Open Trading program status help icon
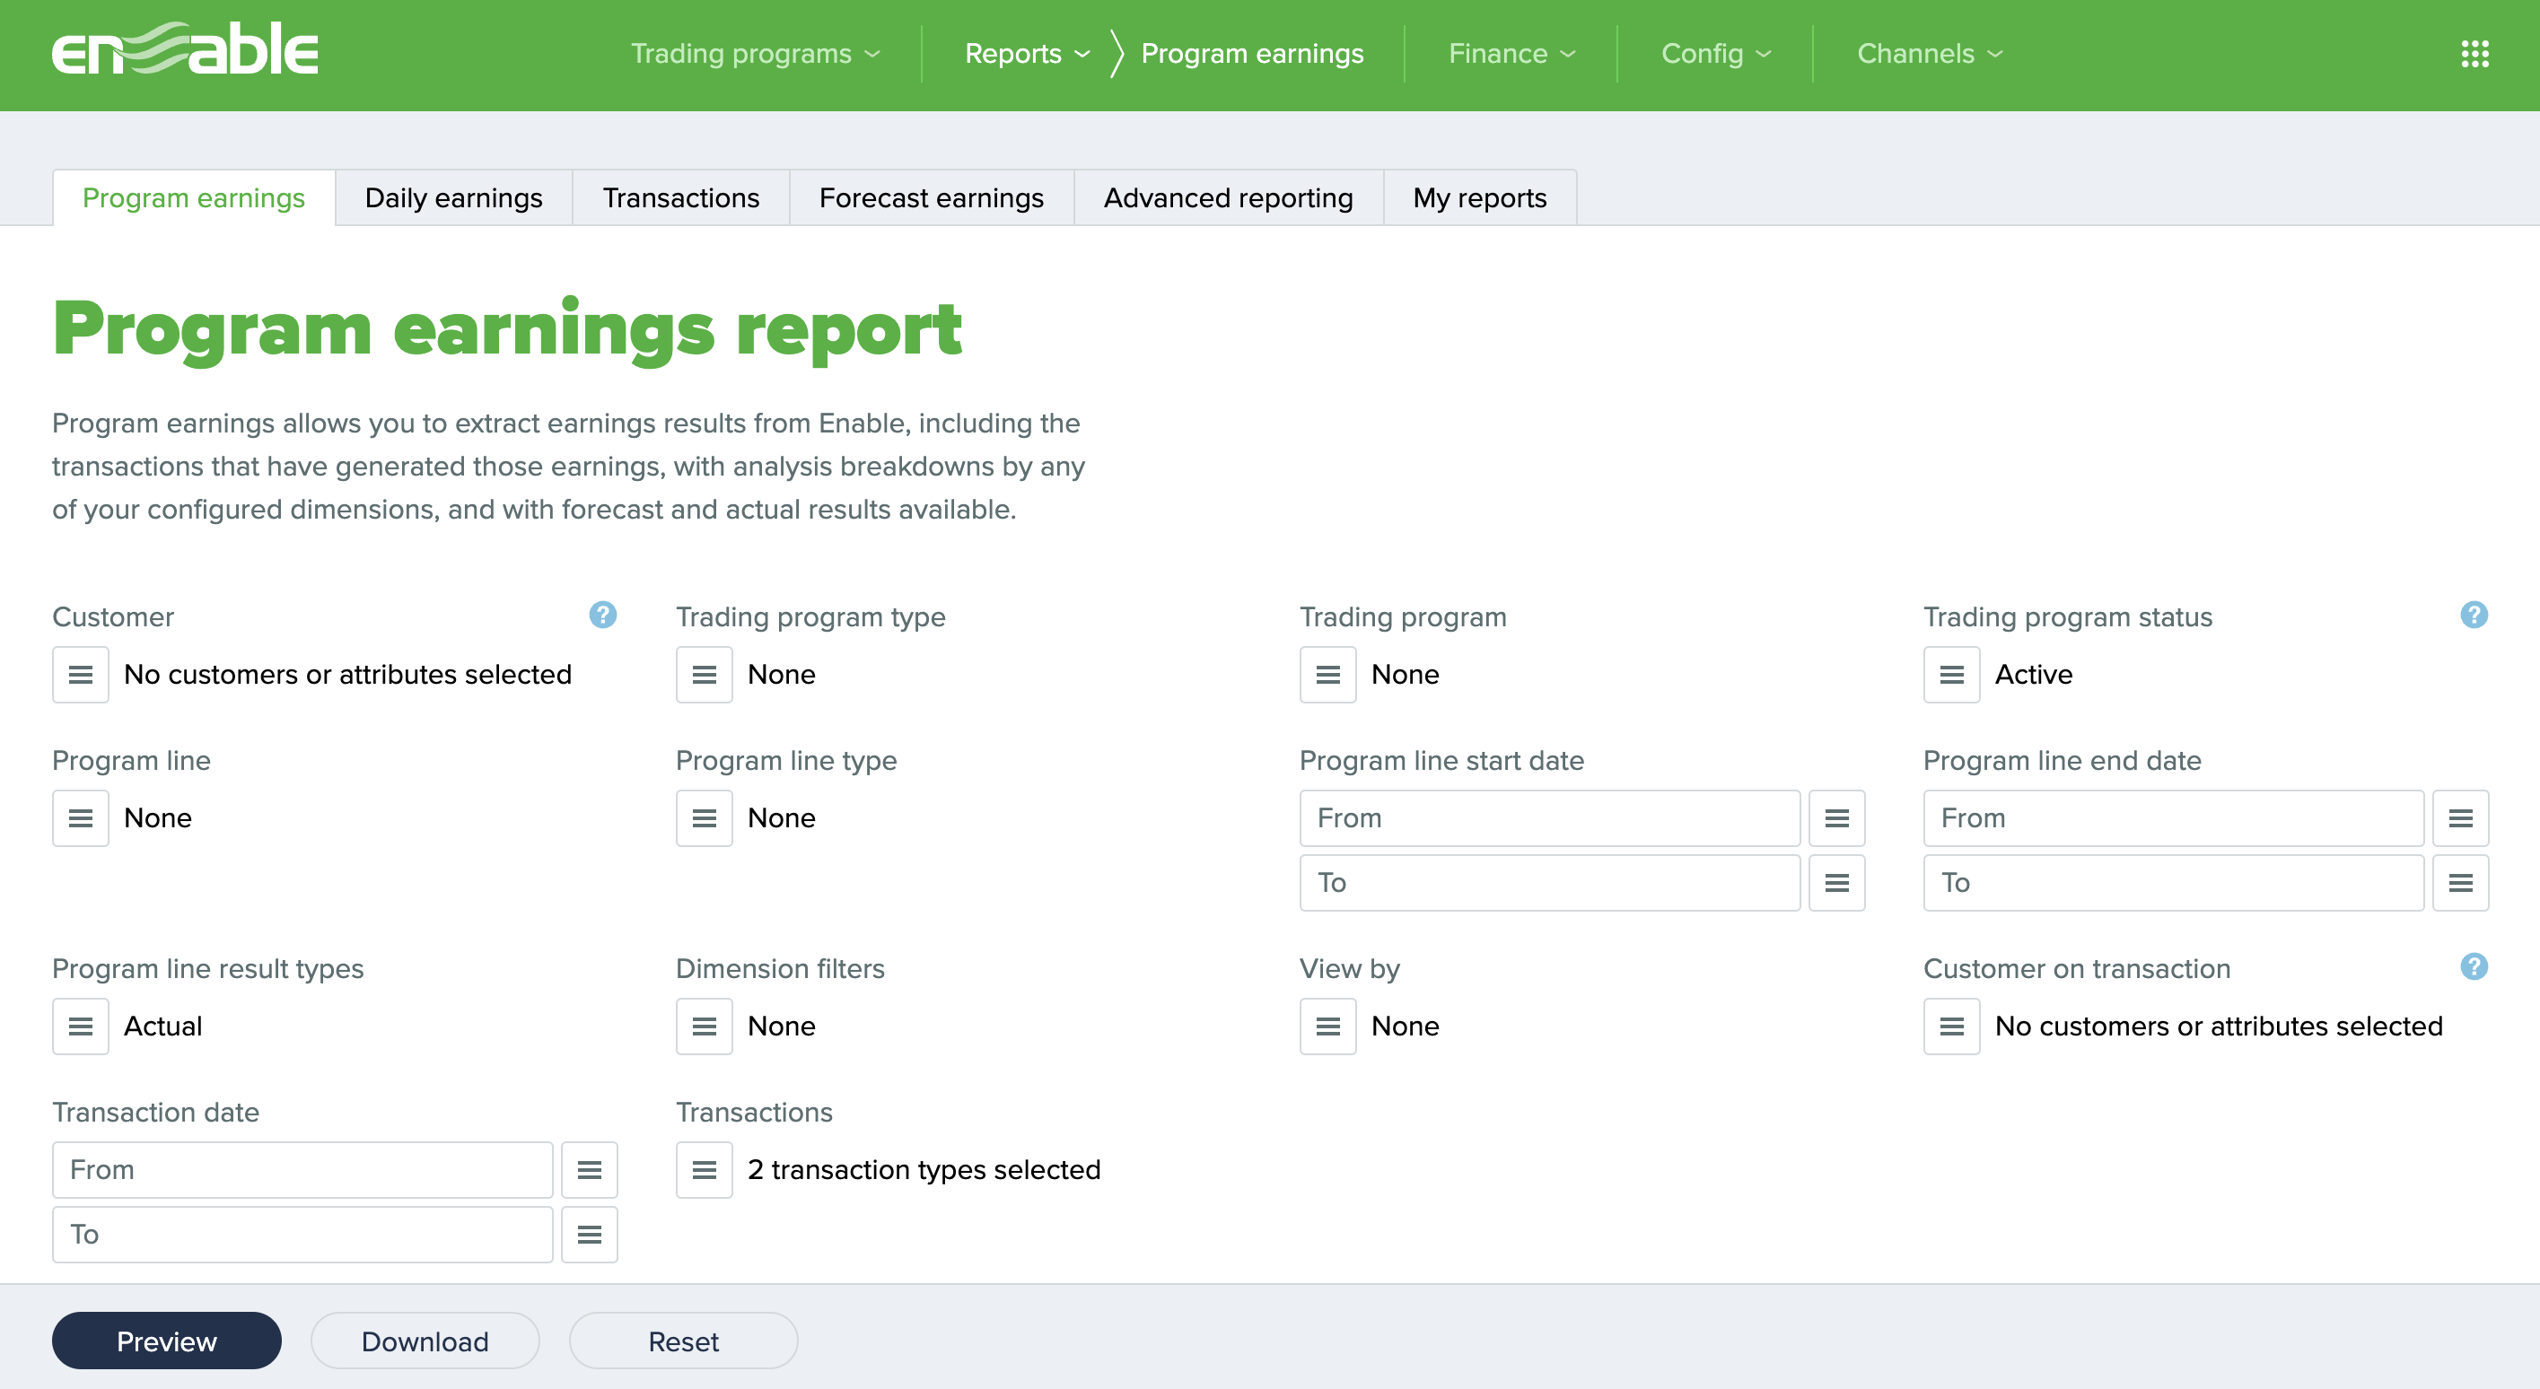 tap(2474, 616)
